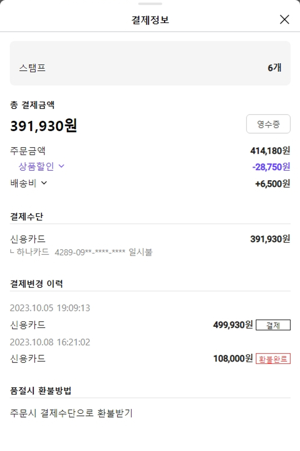
Task: Click the 499,930원 payment history amount
Action: pyautogui.click(x=233, y=325)
